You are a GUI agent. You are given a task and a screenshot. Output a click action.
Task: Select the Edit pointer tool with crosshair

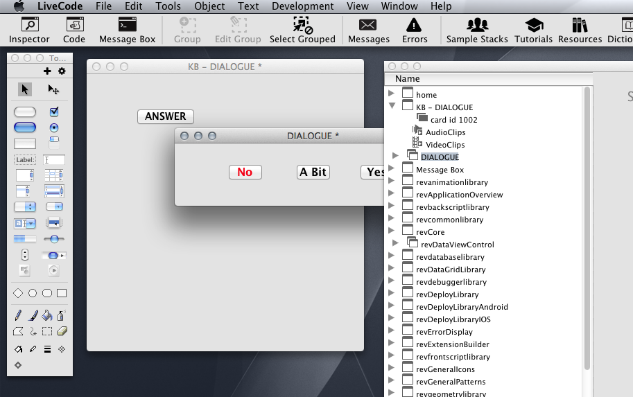point(53,89)
